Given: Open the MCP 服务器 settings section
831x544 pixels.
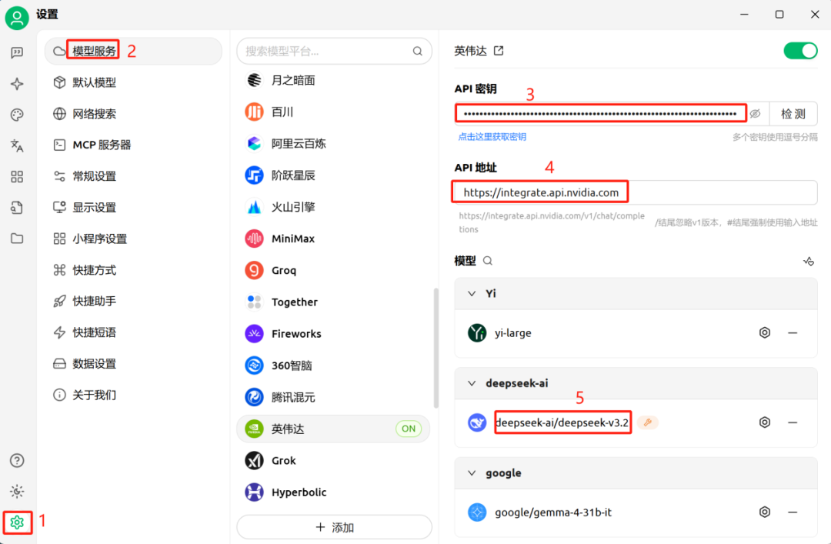Looking at the screenshot, I should point(134,145).
